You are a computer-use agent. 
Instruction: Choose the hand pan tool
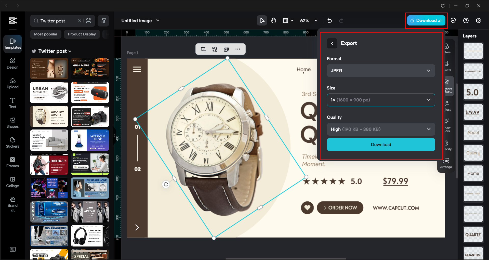(273, 20)
